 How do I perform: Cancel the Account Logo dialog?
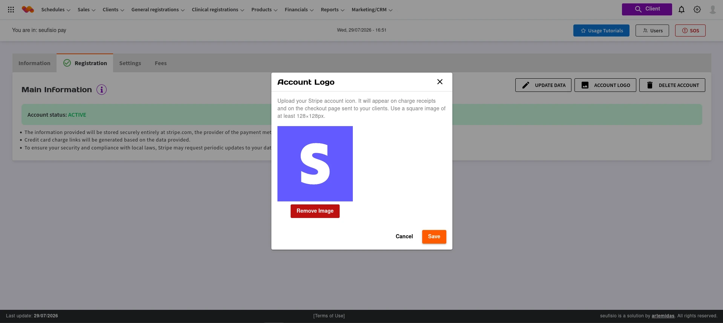[404, 236]
